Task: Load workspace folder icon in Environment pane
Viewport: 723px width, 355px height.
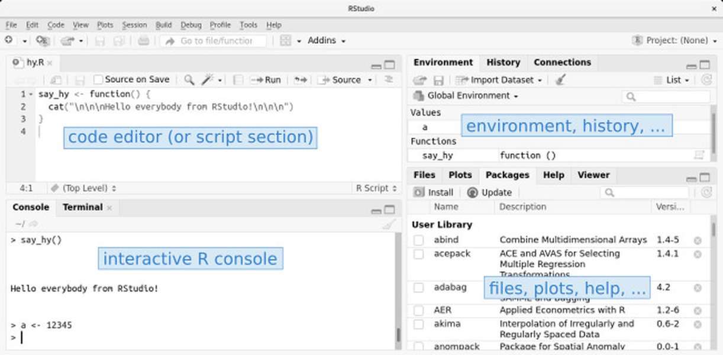Action: [x=419, y=80]
